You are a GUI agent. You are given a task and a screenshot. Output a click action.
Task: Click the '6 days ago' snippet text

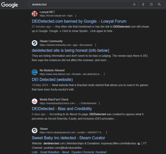39,114
